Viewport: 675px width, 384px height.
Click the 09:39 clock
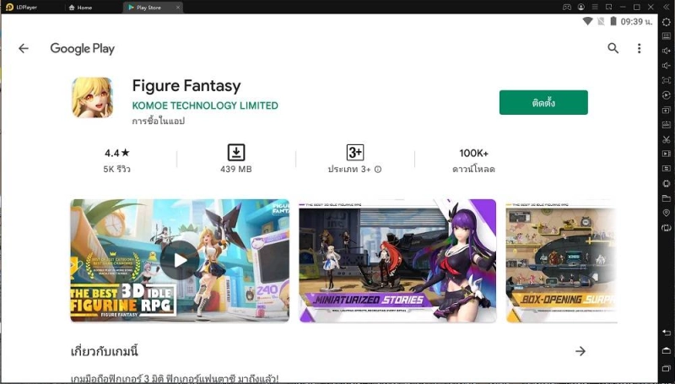click(636, 22)
